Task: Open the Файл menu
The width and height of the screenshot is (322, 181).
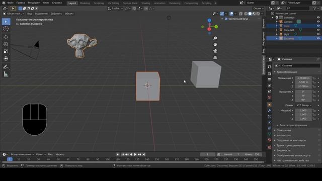Action: (10, 3)
